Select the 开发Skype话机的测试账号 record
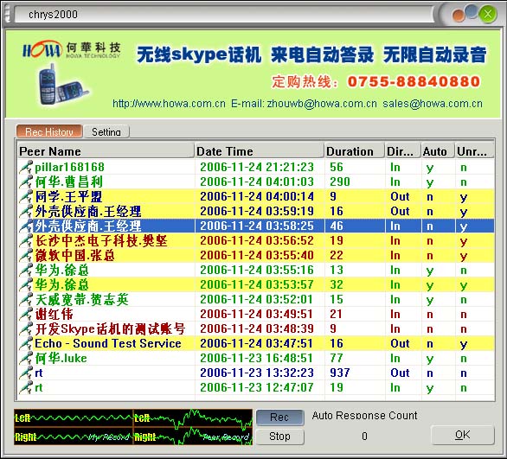This screenshot has width=507, height=459. click(255, 328)
